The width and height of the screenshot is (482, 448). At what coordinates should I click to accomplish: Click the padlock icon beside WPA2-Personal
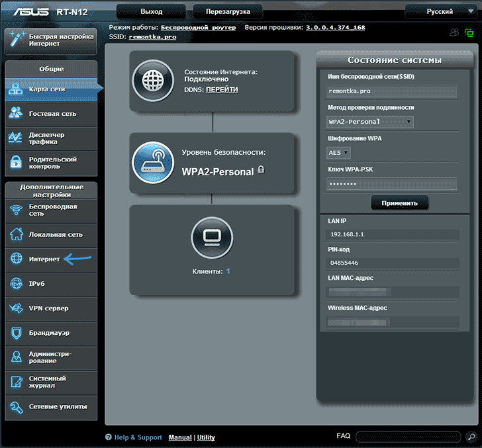pos(261,170)
